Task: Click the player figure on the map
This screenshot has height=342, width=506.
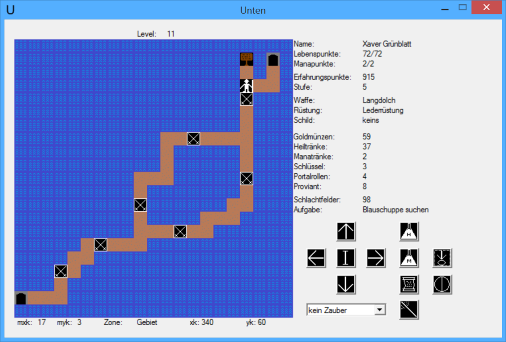Action: pos(246,85)
